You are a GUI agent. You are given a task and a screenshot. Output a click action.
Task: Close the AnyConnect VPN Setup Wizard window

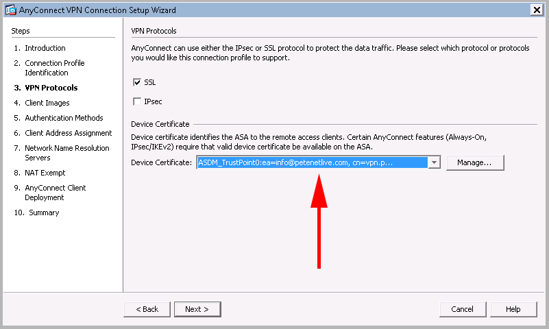pos(537,10)
